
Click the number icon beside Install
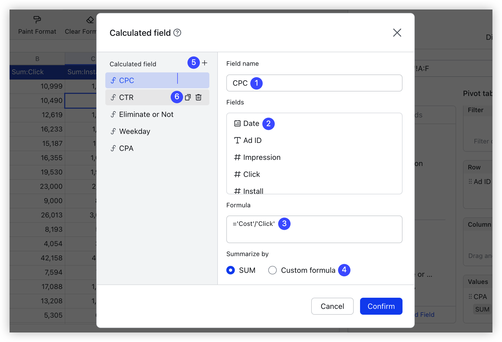coord(237,190)
